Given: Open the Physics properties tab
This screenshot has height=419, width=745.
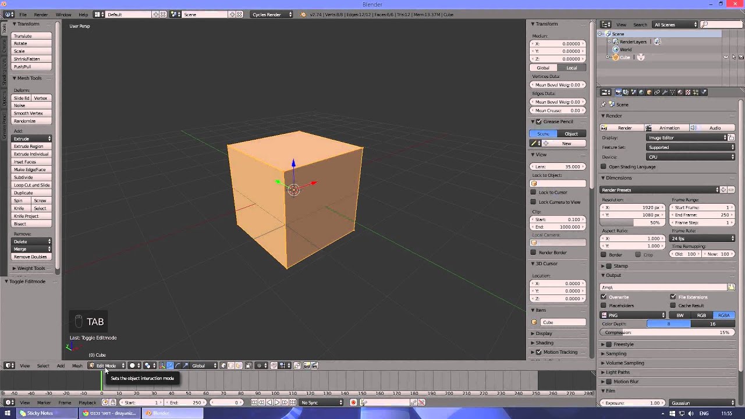Looking at the screenshot, I should click(703, 92).
